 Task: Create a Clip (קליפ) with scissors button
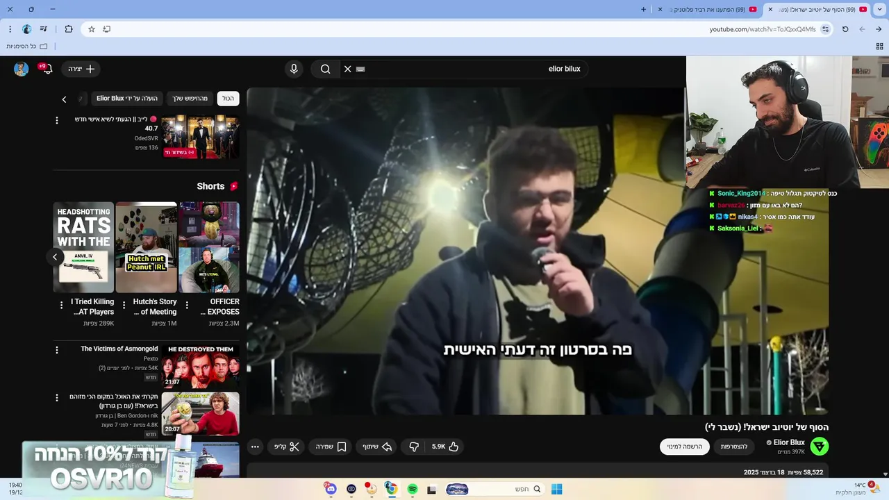[x=287, y=447]
